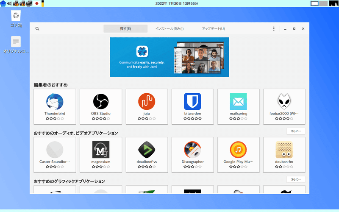
Task: Open the mailspring envelope icon
Action: point(238,101)
